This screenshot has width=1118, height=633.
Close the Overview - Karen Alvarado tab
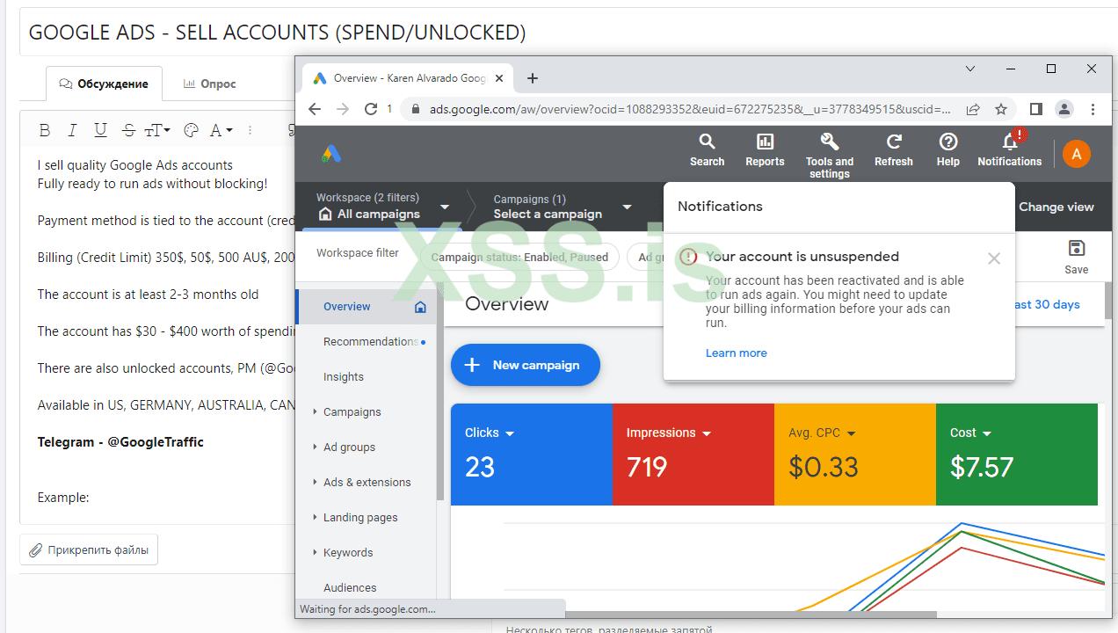(499, 78)
